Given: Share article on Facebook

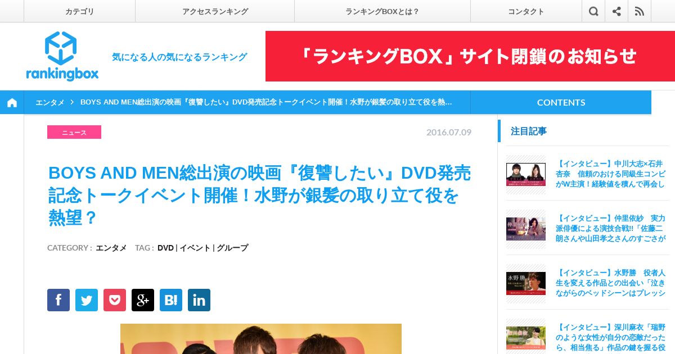Looking at the screenshot, I should pyautogui.click(x=58, y=300).
